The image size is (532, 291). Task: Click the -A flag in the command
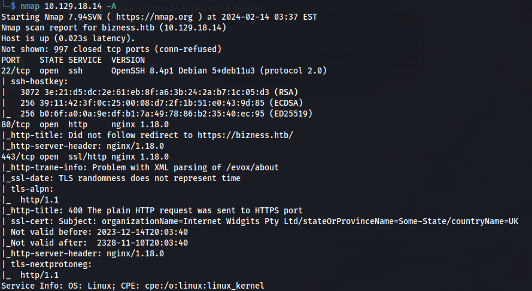click(111, 6)
